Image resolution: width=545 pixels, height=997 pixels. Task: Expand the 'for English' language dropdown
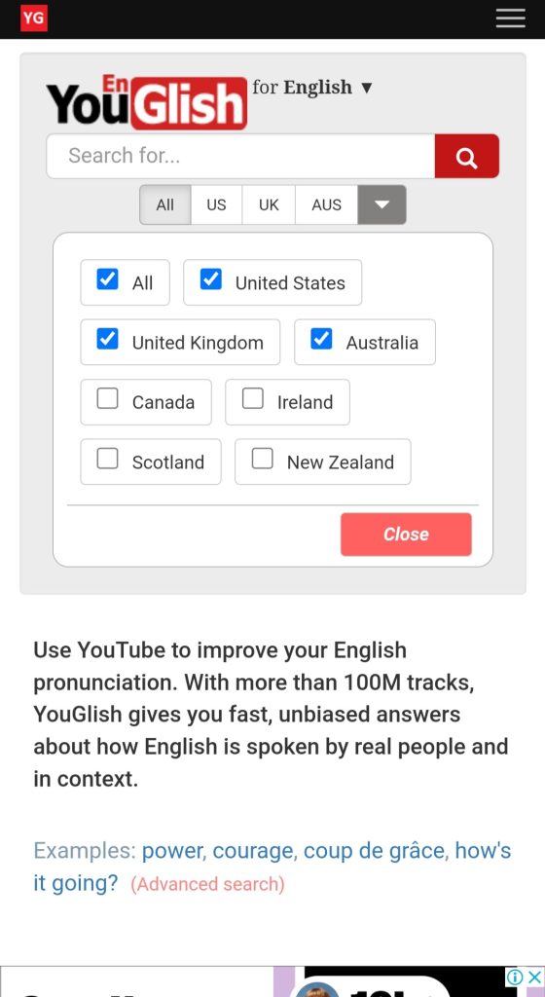[x=311, y=87]
